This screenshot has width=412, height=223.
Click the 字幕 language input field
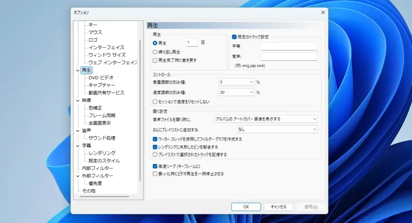click(289, 47)
